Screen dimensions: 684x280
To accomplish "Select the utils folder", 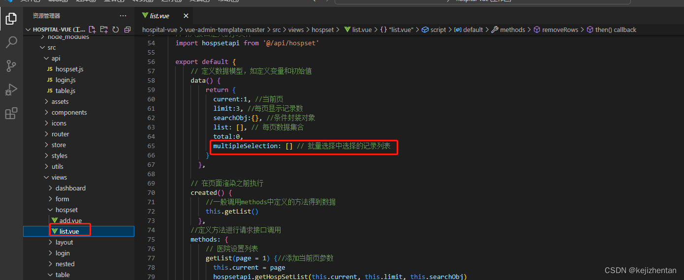I will 58,167.
